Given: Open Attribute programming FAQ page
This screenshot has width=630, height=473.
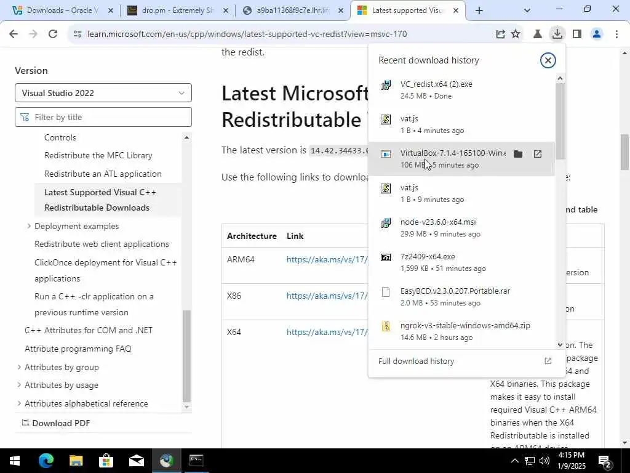Looking at the screenshot, I should click(x=78, y=349).
